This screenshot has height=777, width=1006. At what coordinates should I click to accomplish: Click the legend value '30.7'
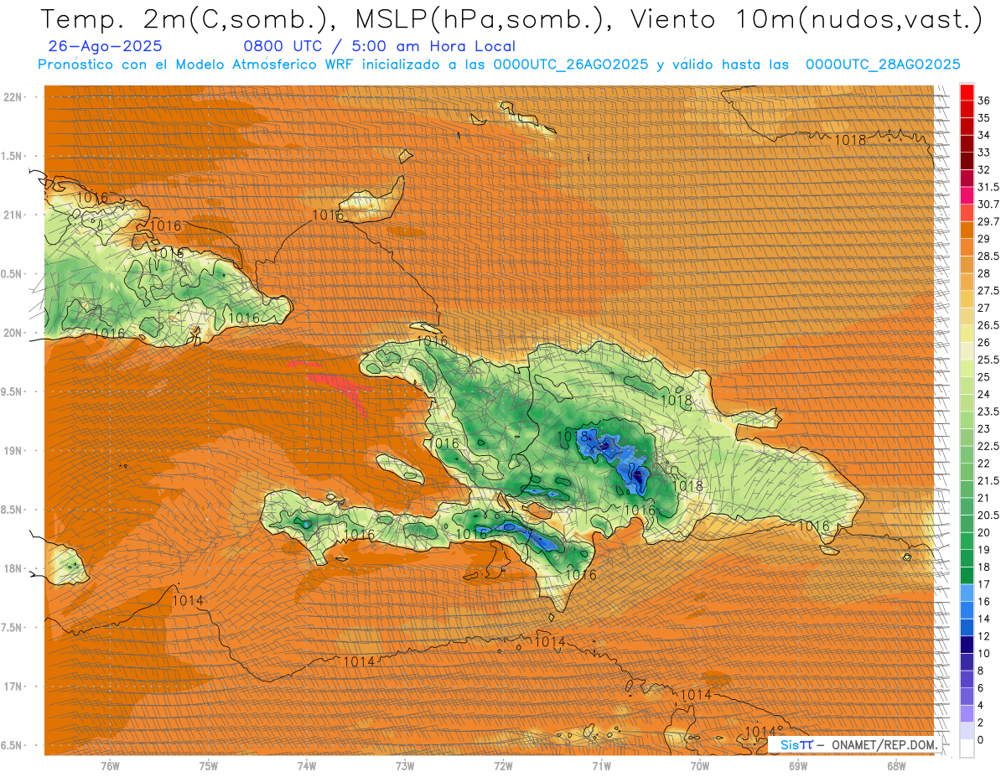[x=988, y=205]
